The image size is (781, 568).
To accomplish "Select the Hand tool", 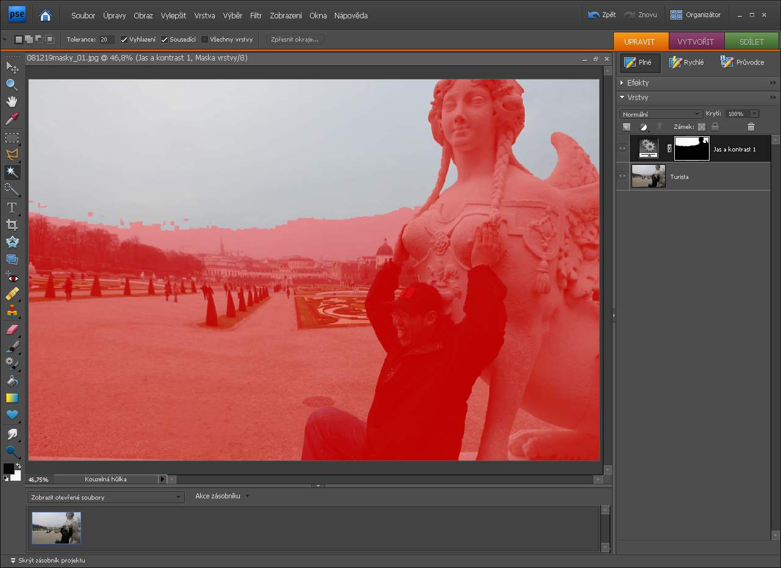I will (x=12, y=101).
